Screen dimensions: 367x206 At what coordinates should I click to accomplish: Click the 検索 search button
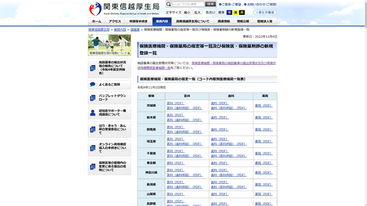coord(210,4)
